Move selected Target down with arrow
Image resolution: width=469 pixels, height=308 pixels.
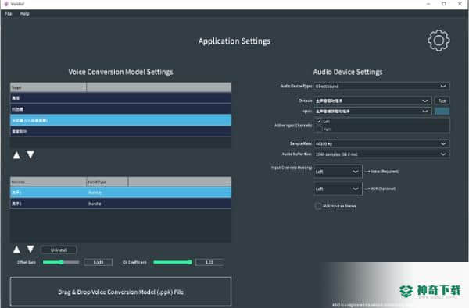(x=30, y=155)
